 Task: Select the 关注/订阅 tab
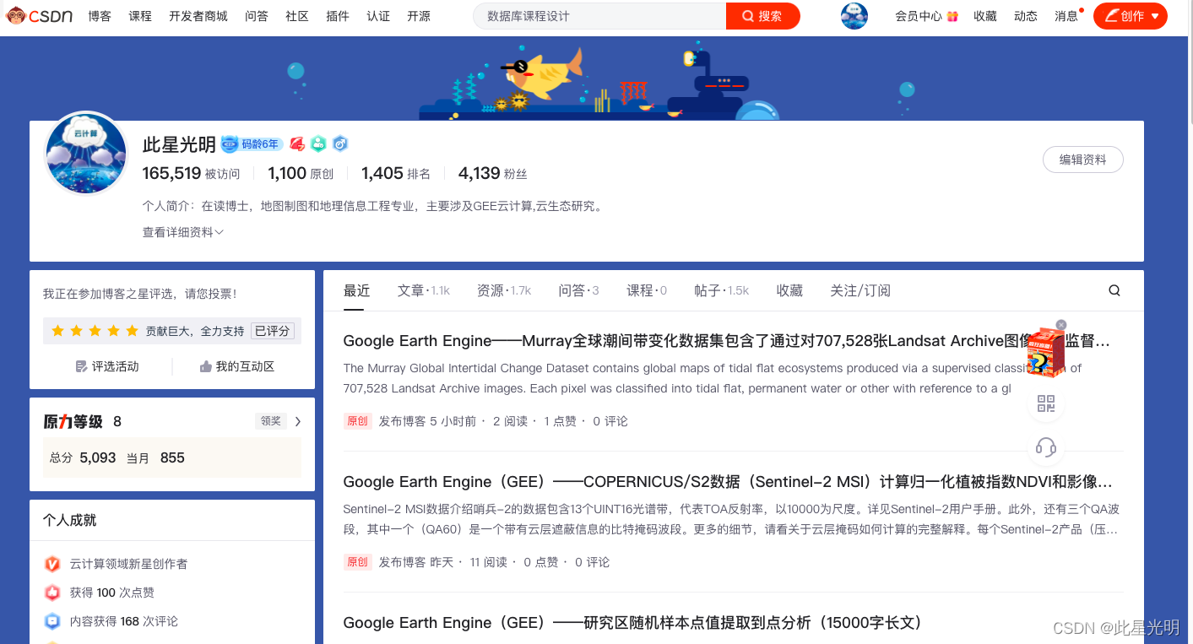click(x=860, y=290)
